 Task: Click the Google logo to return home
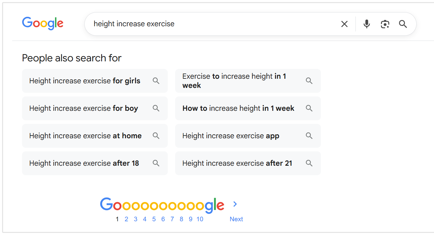pos(42,23)
